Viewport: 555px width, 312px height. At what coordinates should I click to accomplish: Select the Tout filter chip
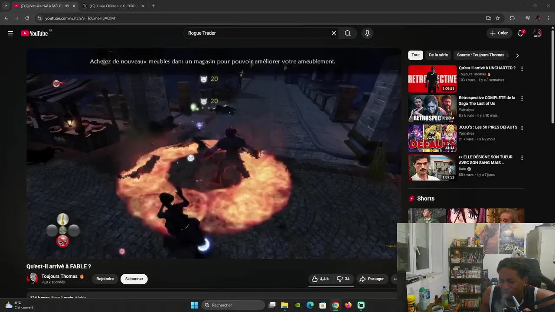pyautogui.click(x=415, y=55)
